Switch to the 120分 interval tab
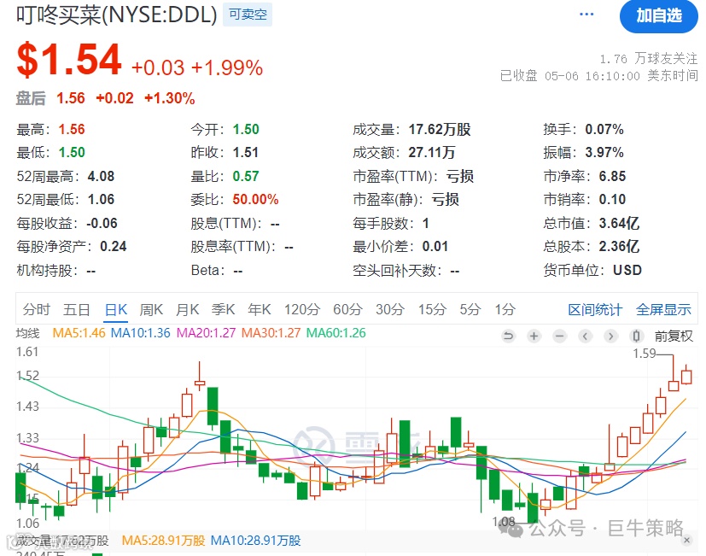706x556 pixels. [302, 309]
